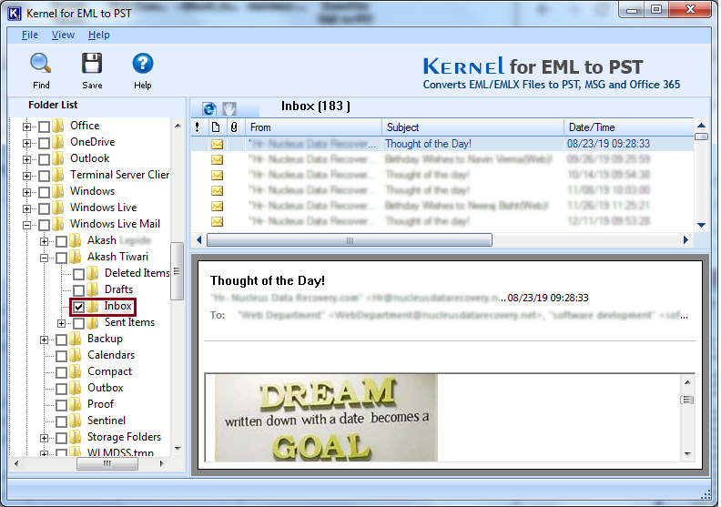Expand the OneDrive folder node
721x507 pixels.
tap(26, 144)
